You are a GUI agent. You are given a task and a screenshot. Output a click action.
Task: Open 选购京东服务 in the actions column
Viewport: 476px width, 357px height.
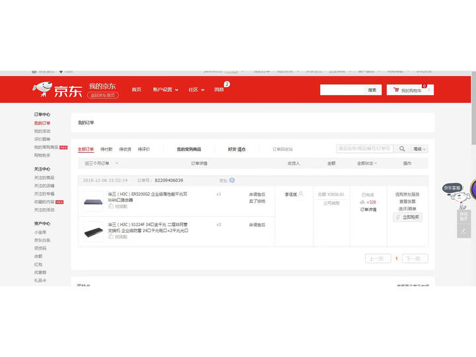click(x=407, y=194)
